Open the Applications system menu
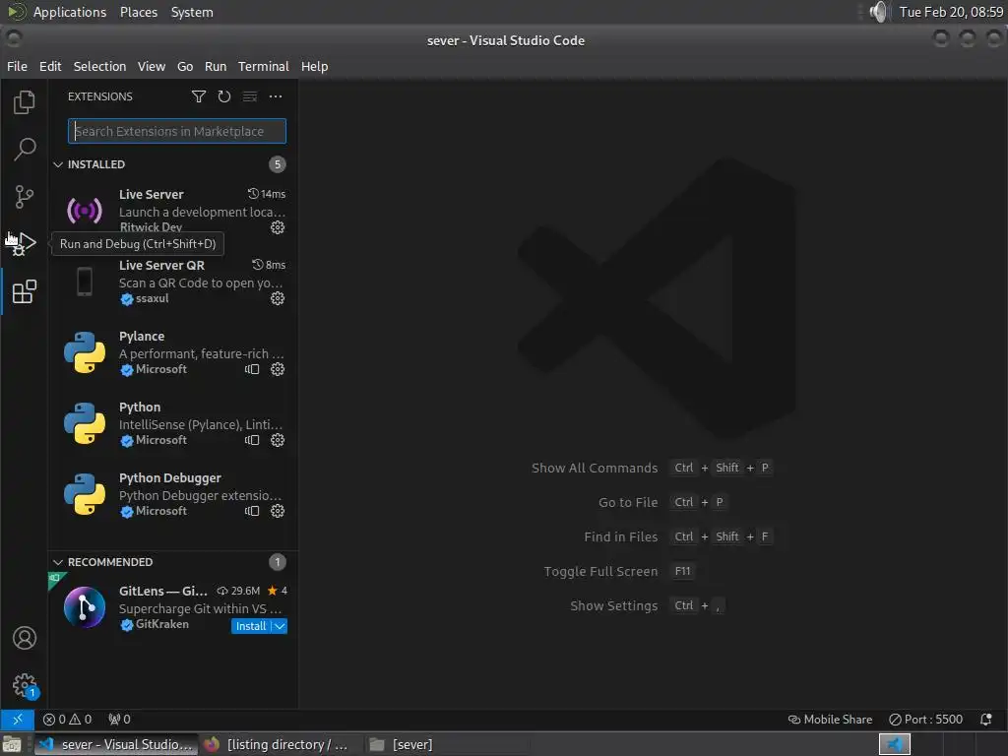The image size is (1008, 756). [70, 12]
